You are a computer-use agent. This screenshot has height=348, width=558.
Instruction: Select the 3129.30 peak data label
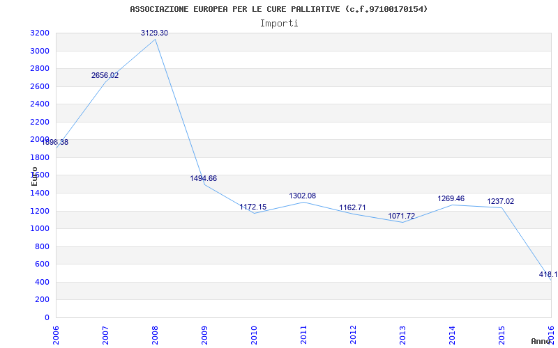pos(154,33)
